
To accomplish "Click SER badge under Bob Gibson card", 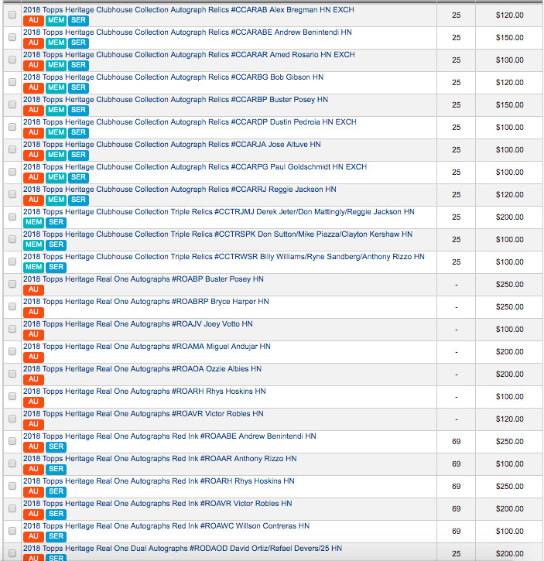I will (78, 87).
